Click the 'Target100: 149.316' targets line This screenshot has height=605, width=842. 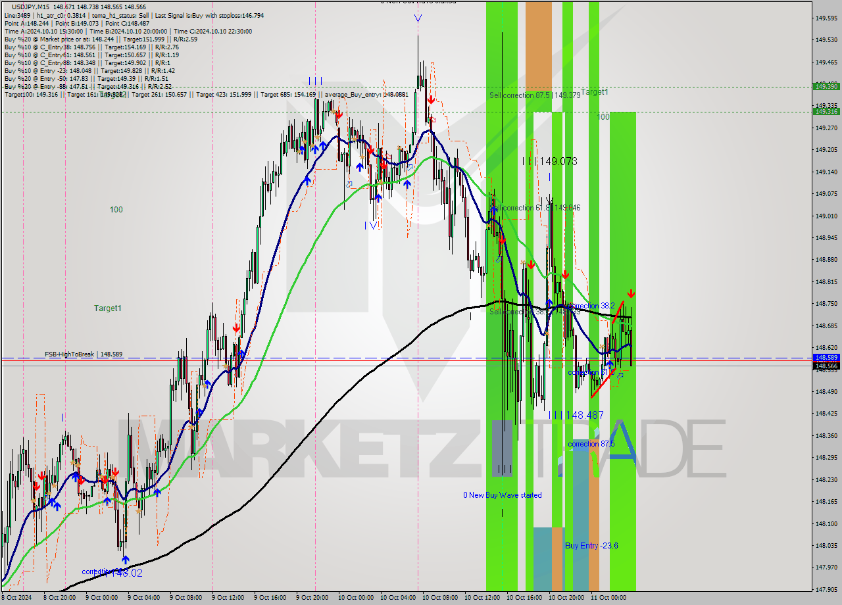pyautogui.click(x=207, y=95)
